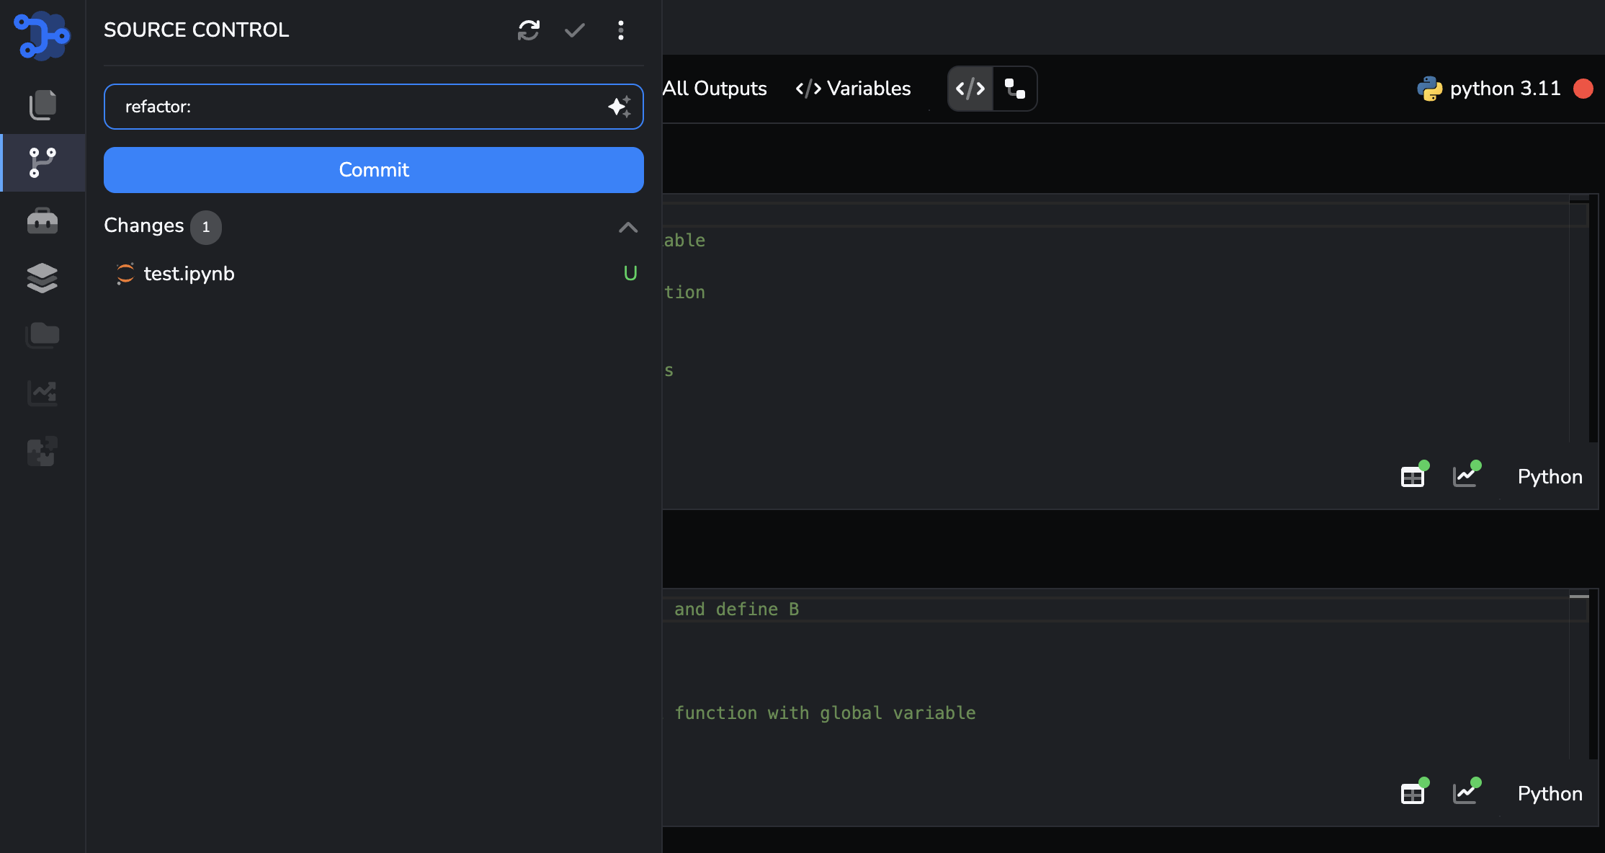Click the red kernel status indicator dot
This screenshot has width=1605, height=853.
[1583, 88]
